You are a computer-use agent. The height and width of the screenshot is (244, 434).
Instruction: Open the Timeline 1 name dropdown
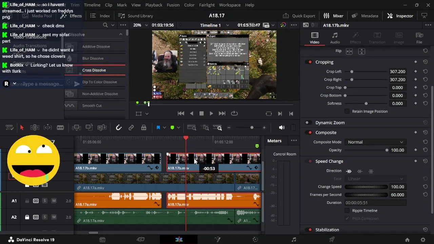215,25
